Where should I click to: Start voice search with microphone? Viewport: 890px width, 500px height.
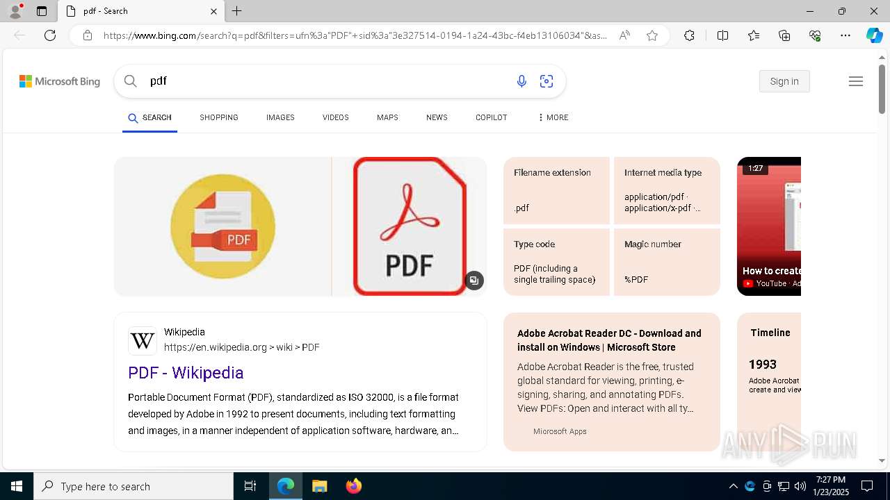521,81
